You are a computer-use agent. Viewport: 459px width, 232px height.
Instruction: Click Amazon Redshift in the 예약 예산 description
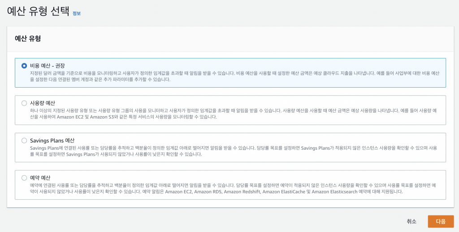(243, 192)
